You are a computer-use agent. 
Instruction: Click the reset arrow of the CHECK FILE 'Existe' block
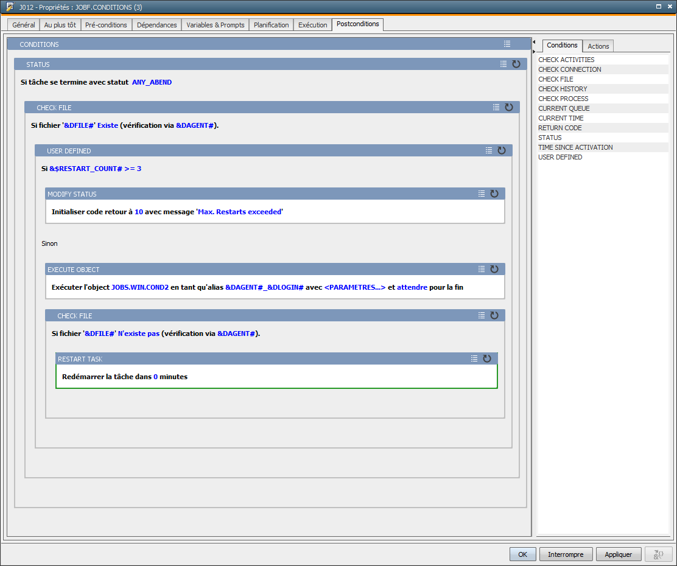509,108
